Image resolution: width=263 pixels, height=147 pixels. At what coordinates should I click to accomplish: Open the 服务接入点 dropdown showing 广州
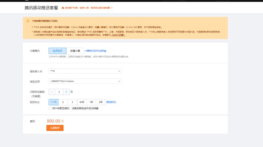pos(85,71)
